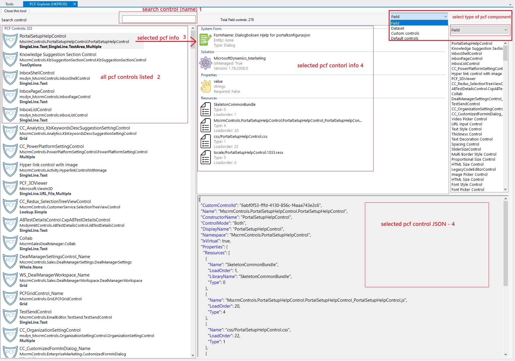Click the SkeletonCommonBundle resource document icon

(x=205, y=109)
